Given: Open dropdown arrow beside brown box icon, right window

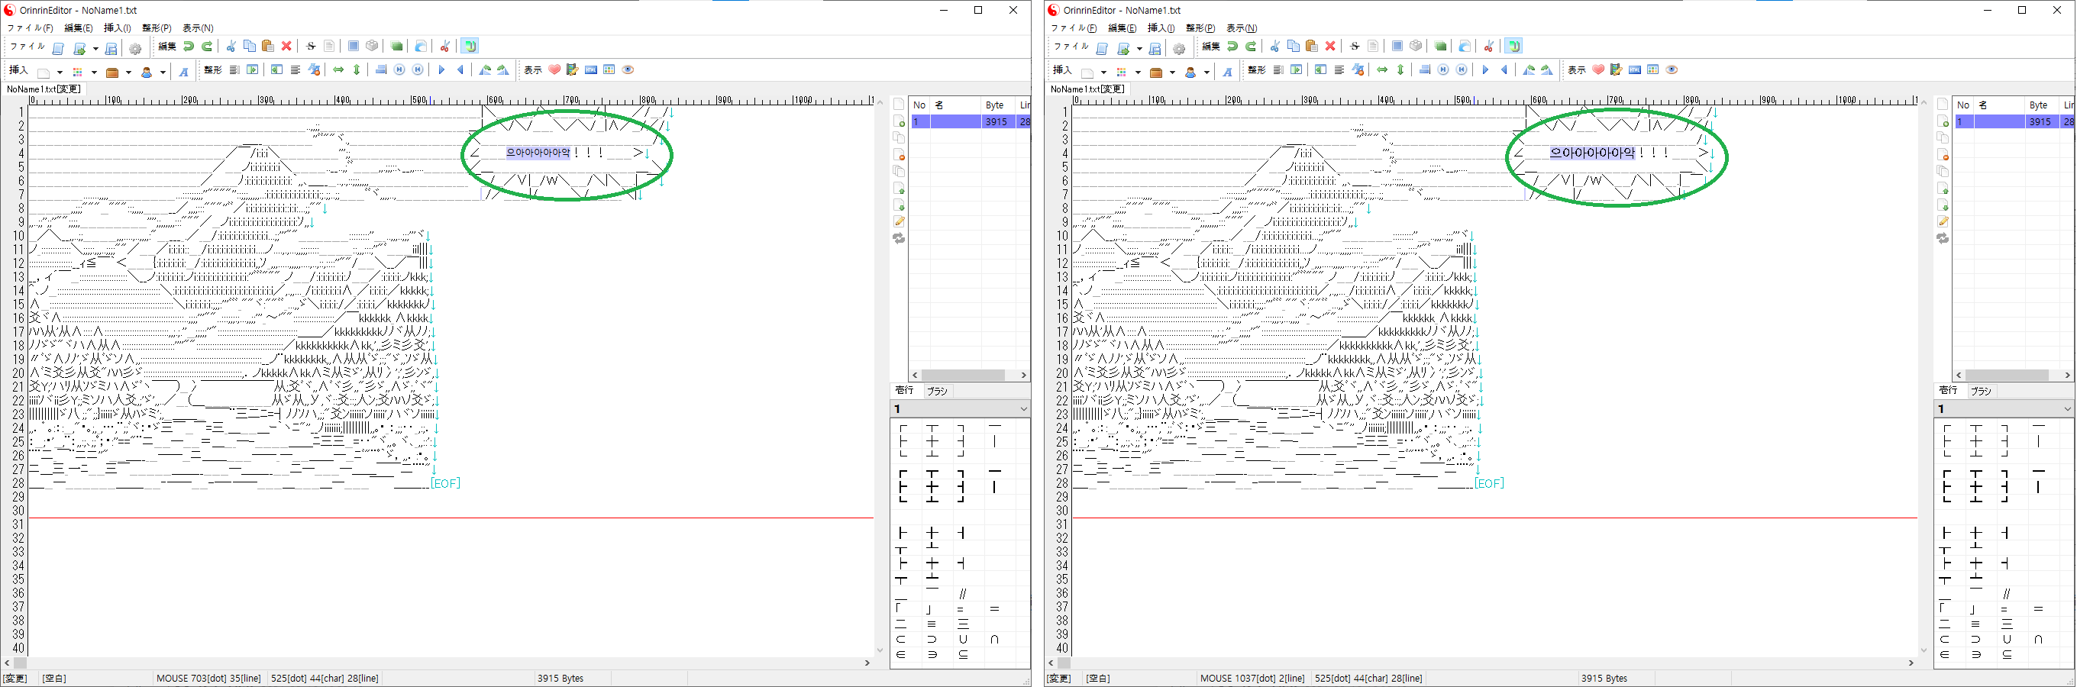Looking at the screenshot, I should click(1172, 73).
